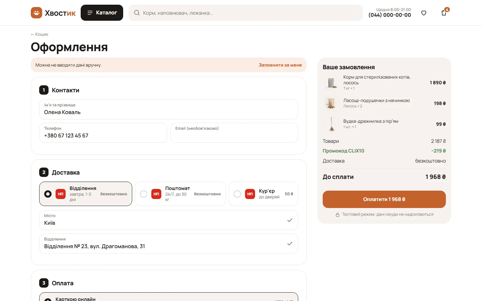Edit the Ім'я та прізвище field

(169, 109)
